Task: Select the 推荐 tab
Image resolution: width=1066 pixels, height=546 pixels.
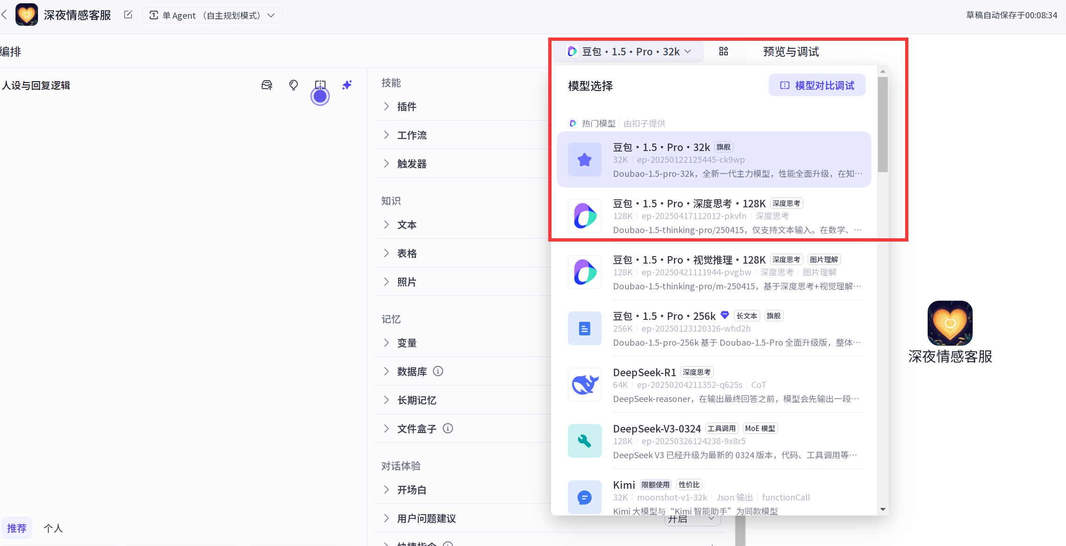Action: click(17, 528)
